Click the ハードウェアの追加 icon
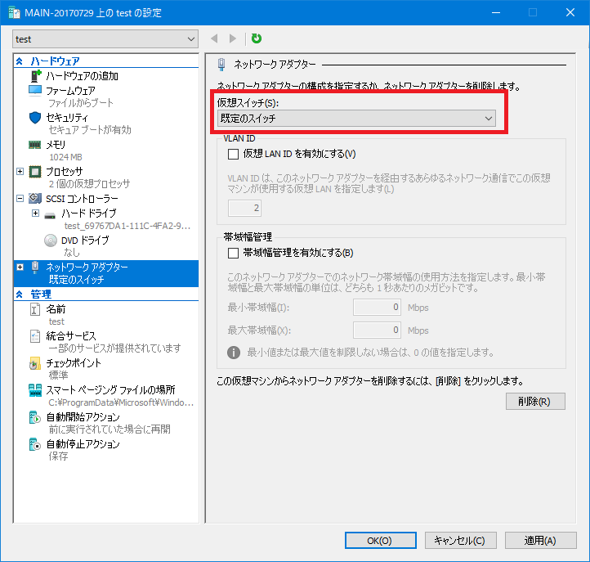The height and width of the screenshot is (562, 590). tap(35, 76)
